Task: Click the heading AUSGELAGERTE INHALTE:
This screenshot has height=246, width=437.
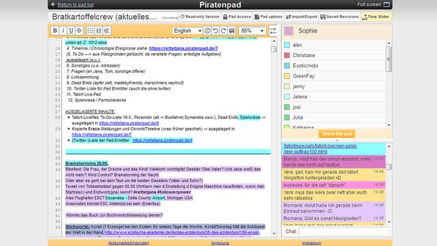Action: (90, 111)
